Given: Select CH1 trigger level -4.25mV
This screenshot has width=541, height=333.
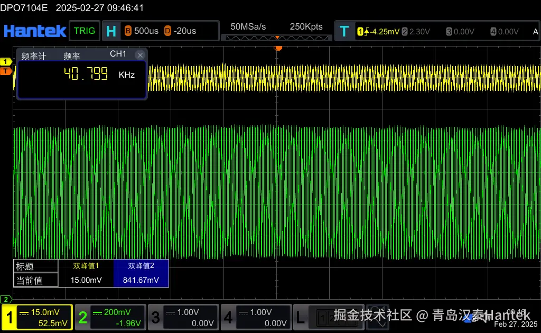Looking at the screenshot, I should click(x=378, y=32).
